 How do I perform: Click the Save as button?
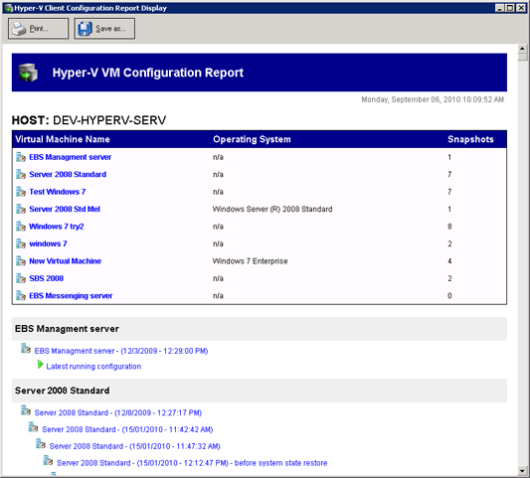click(104, 29)
